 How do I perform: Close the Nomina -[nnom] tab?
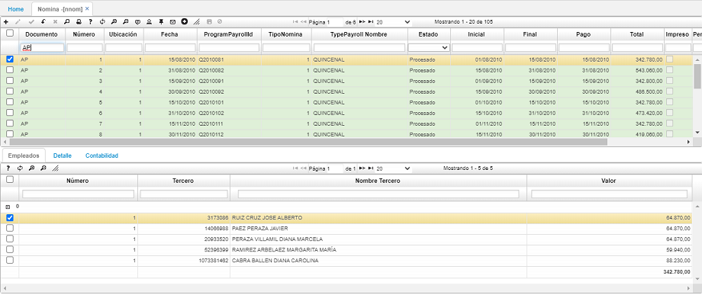tap(87, 8)
